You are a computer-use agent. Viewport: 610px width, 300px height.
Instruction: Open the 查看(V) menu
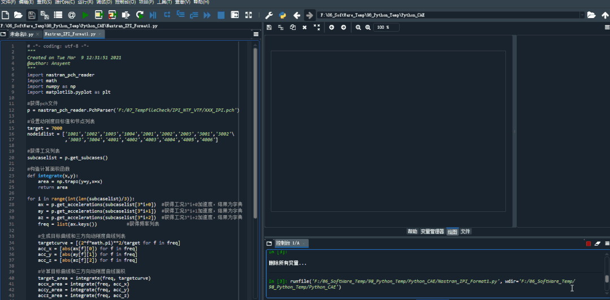click(183, 2)
